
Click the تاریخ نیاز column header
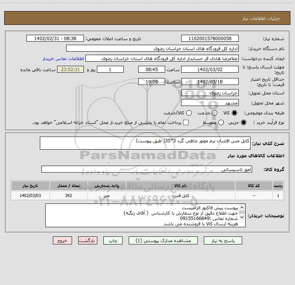tap(30, 186)
